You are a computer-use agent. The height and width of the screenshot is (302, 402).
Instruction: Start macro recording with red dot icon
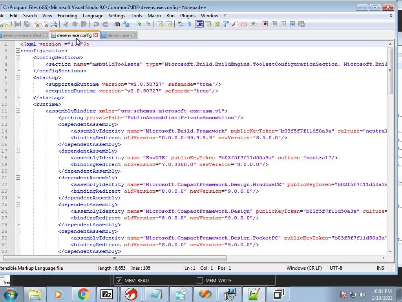point(265,24)
